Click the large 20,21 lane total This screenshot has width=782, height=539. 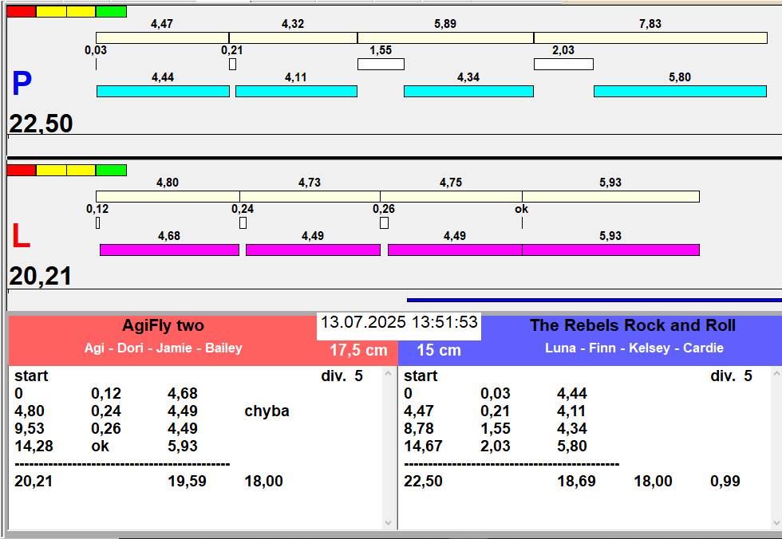click(41, 276)
